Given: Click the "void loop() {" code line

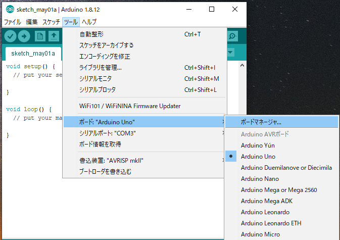Looking at the screenshot, I should point(29,109).
